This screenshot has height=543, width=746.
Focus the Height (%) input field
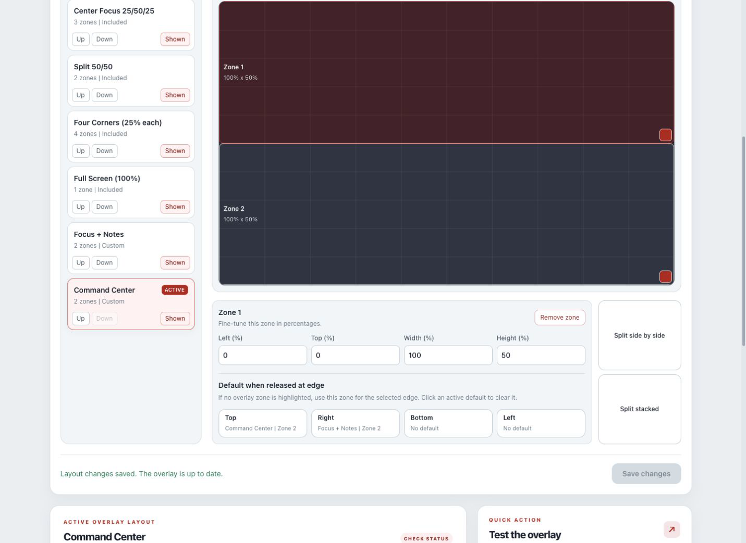tap(541, 355)
